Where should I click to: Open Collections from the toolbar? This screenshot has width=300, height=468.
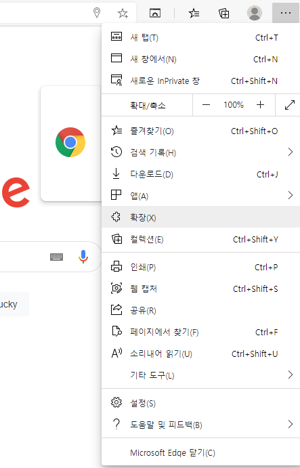tap(224, 13)
